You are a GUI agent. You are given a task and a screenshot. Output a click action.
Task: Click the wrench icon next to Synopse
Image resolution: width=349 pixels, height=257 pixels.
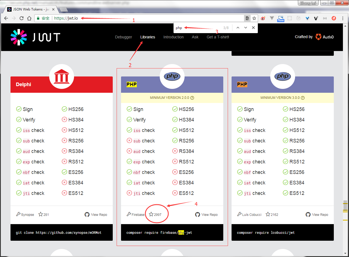pos(18,214)
